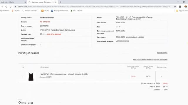This screenshot has height=105, width=188.
Task: Open the 'Виктория Степанюк' bookmark
Action: tap(60, 11)
